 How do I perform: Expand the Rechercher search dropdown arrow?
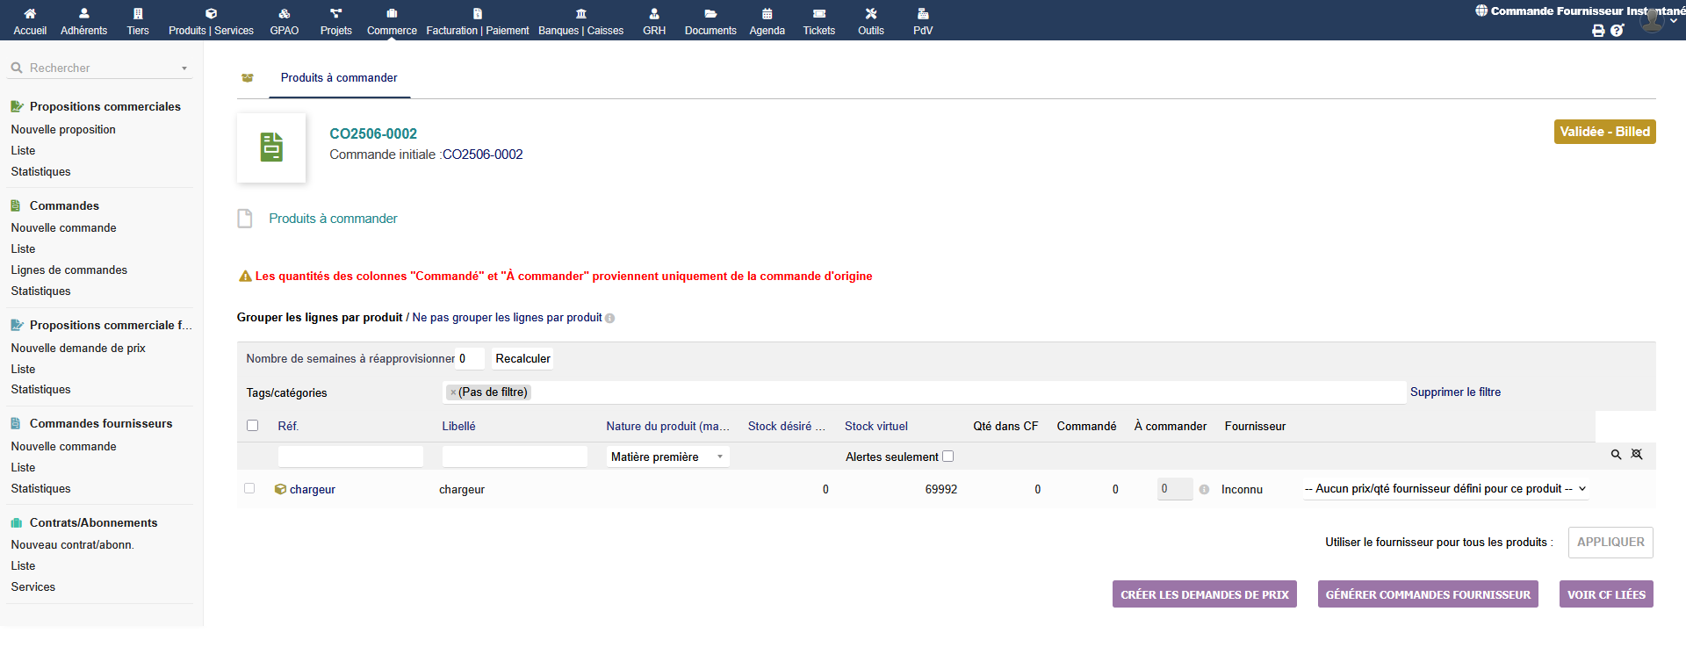tap(184, 68)
